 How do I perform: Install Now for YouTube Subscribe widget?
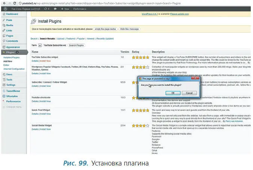click(x=45, y=61)
